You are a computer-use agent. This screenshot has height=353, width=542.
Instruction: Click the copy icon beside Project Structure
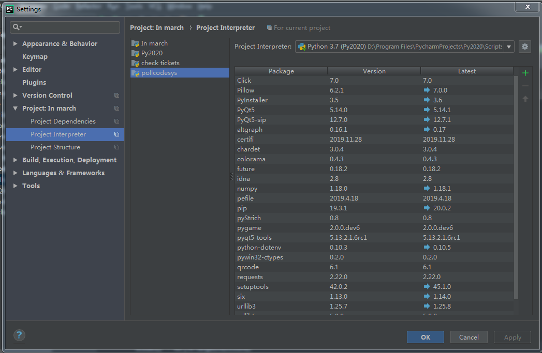pos(117,147)
